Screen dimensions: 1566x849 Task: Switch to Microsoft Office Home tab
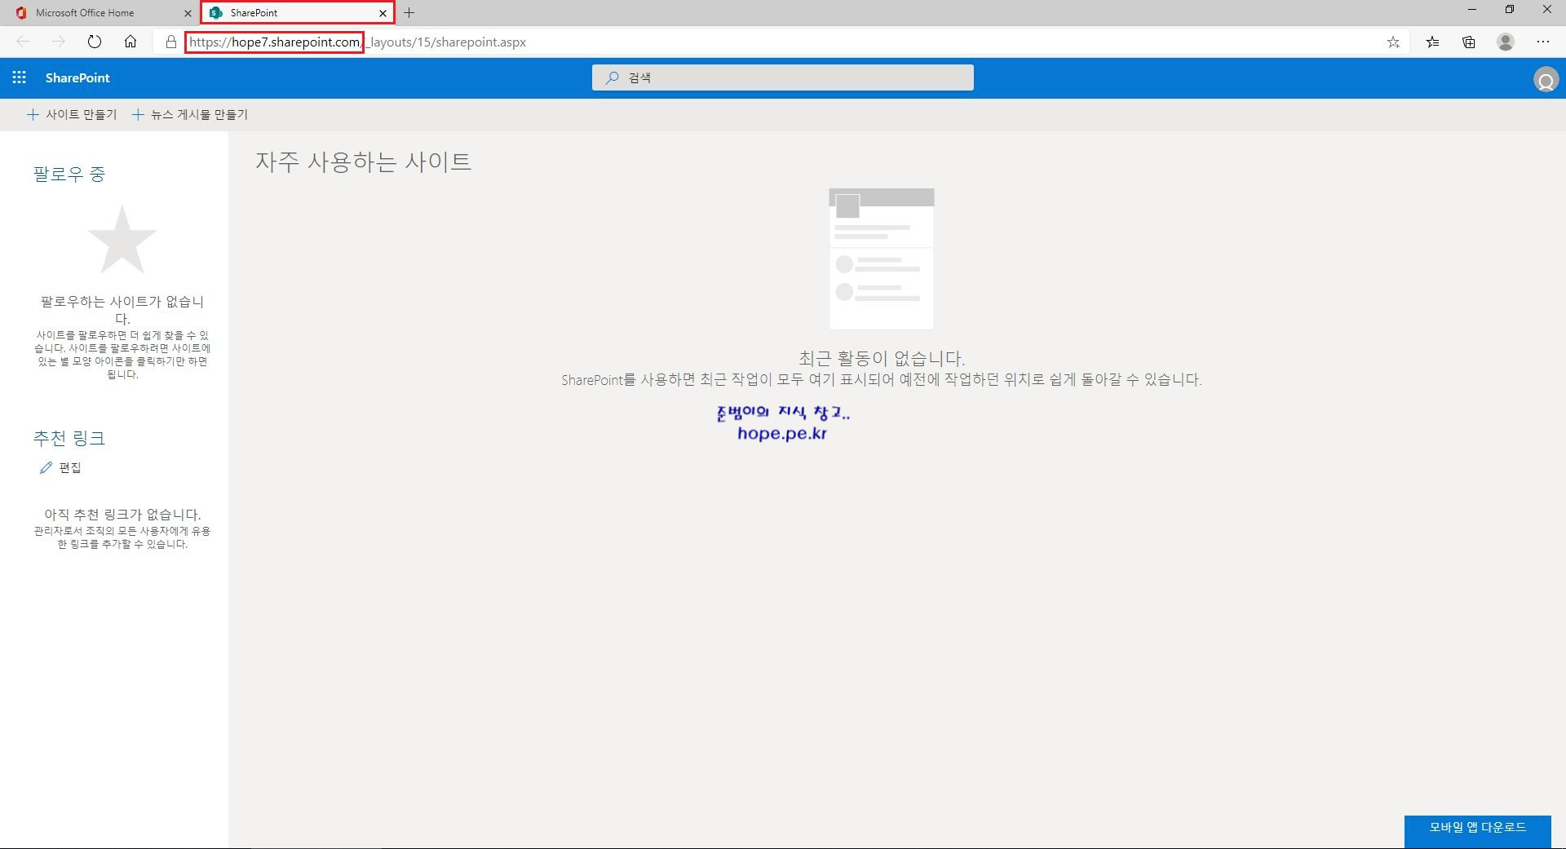[x=98, y=13]
